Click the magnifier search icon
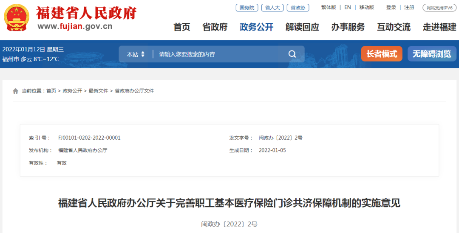The image size is (459, 233). pyautogui.click(x=292, y=54)
